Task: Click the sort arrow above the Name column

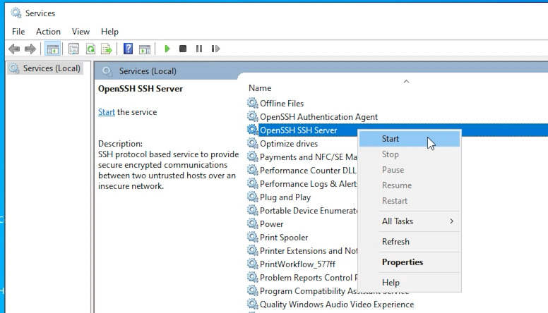Action: 406,81
